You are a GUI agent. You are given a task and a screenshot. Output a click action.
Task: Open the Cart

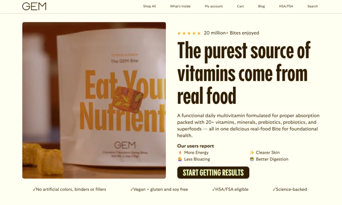coord(240,6)
